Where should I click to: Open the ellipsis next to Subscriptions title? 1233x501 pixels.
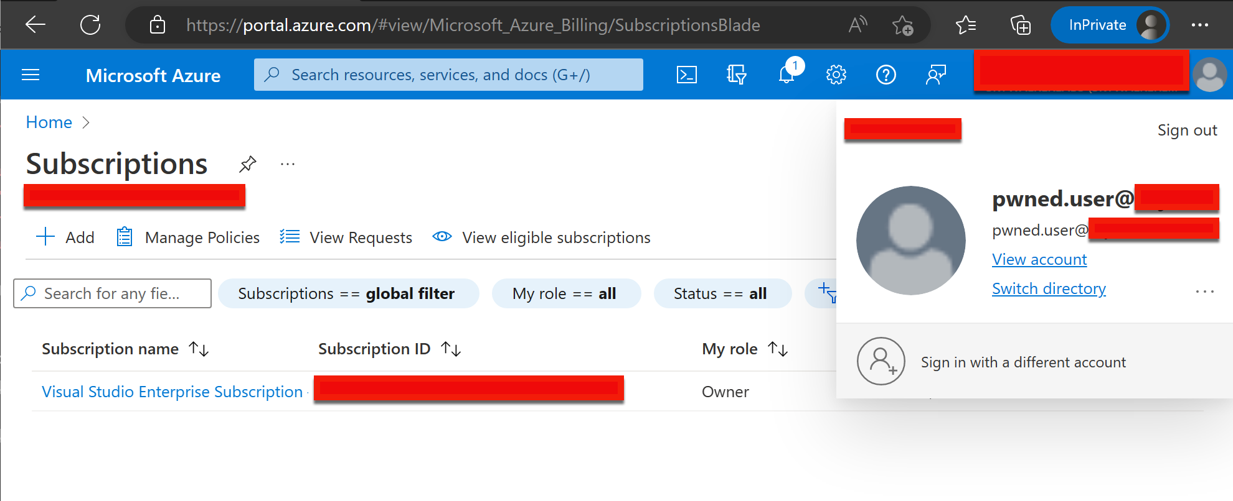pyautogui.click(x=287, y=164)
